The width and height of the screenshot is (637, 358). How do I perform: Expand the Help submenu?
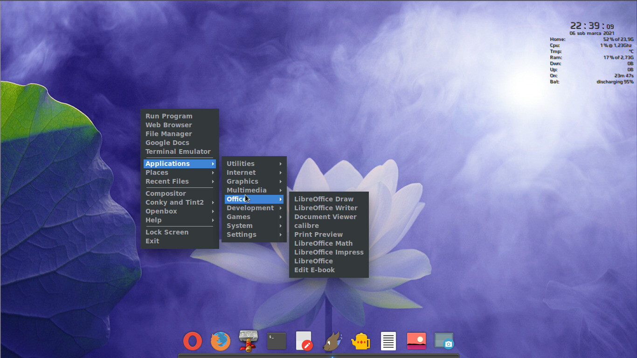click(180, 220)
